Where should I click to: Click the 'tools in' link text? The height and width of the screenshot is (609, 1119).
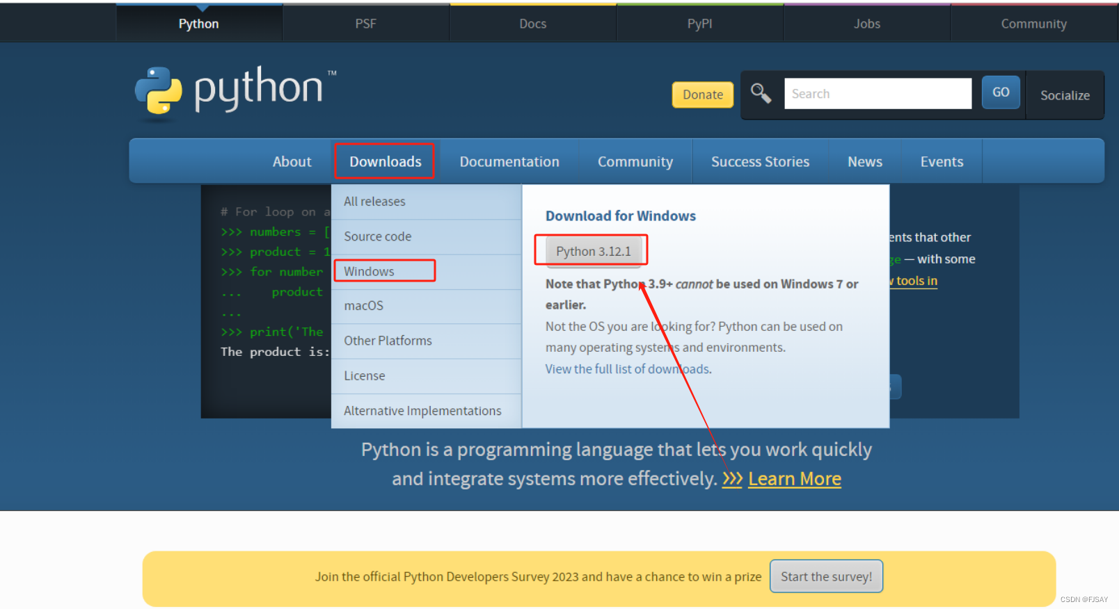(x=916, y=281)
